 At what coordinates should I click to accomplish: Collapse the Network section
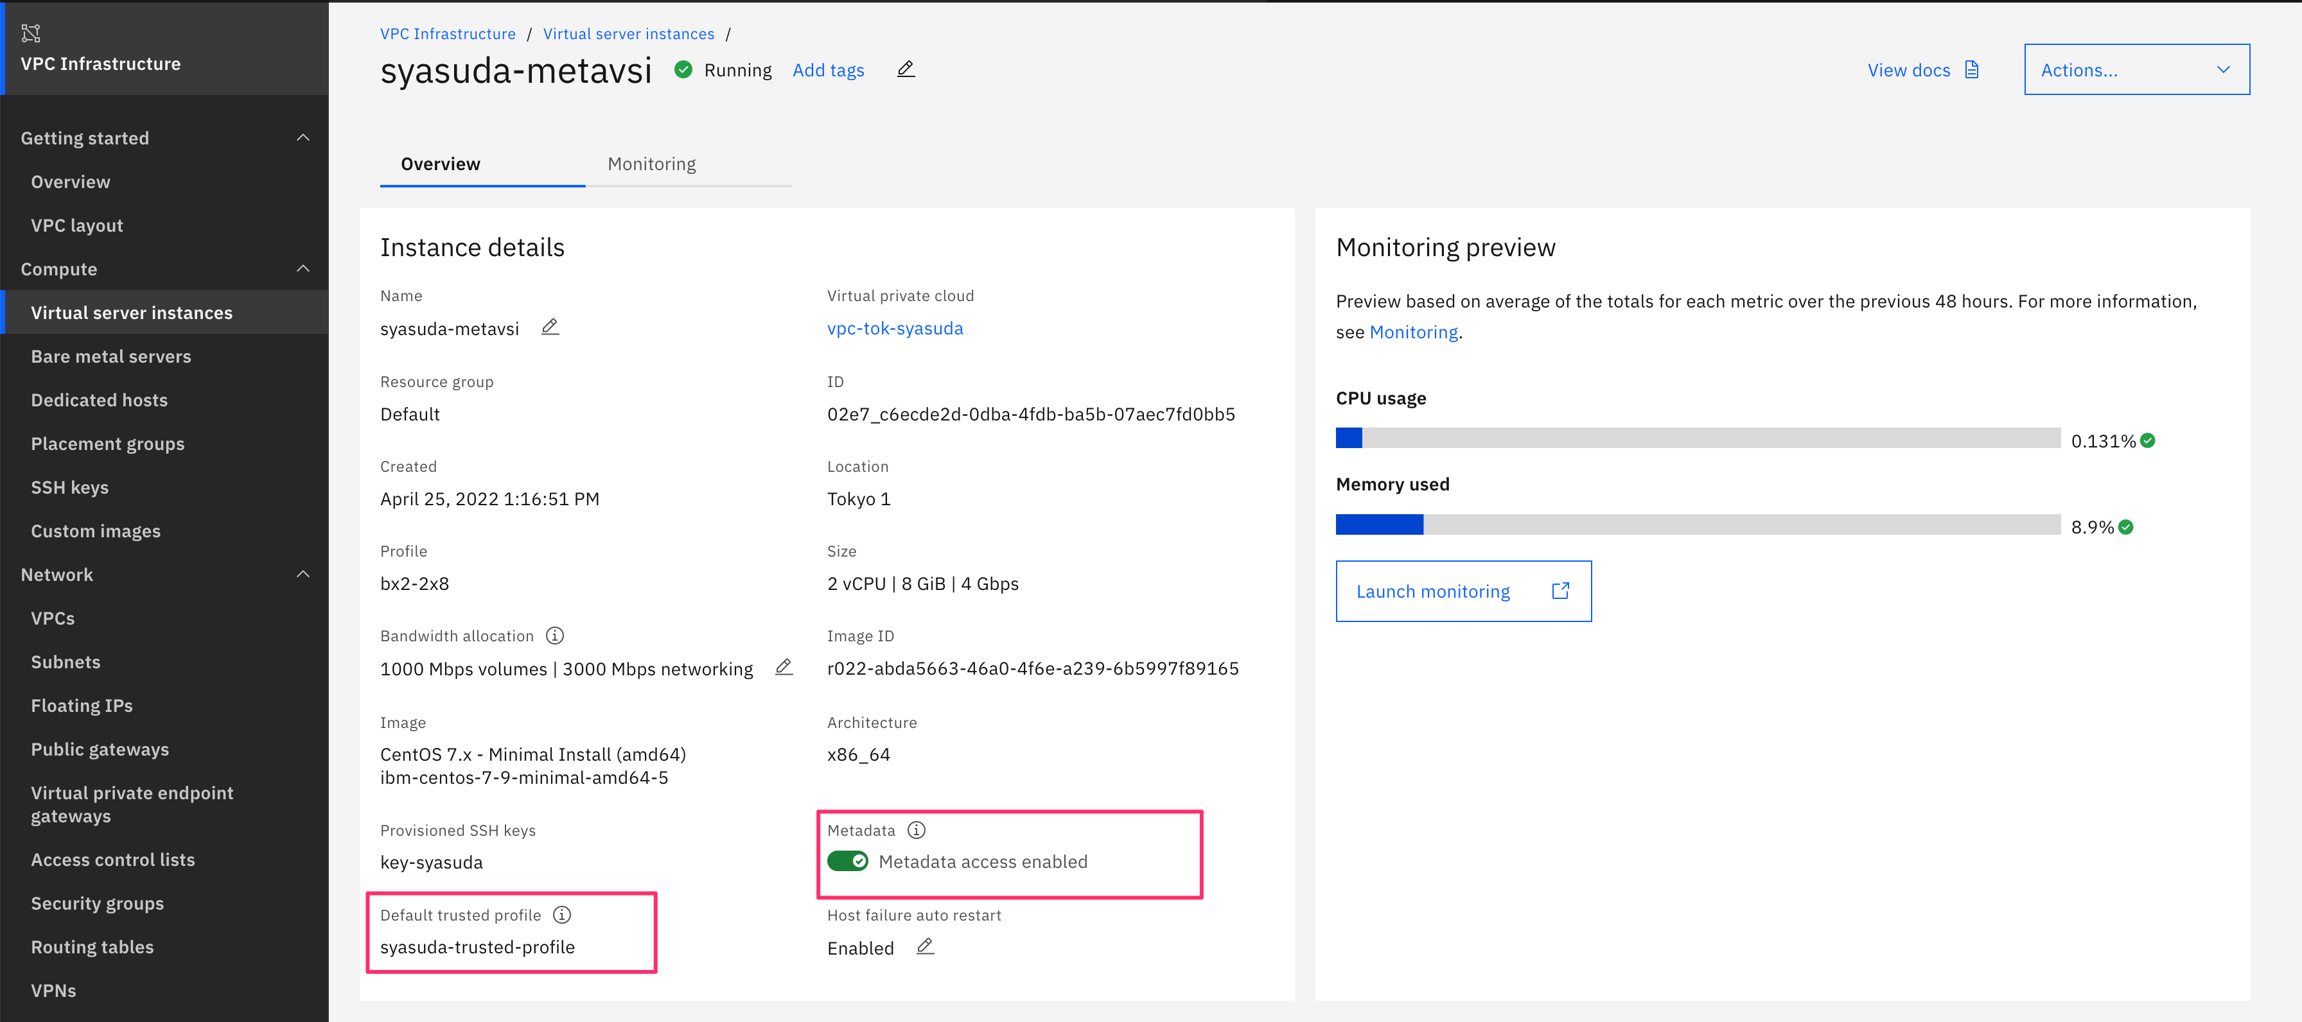(303, 575)
